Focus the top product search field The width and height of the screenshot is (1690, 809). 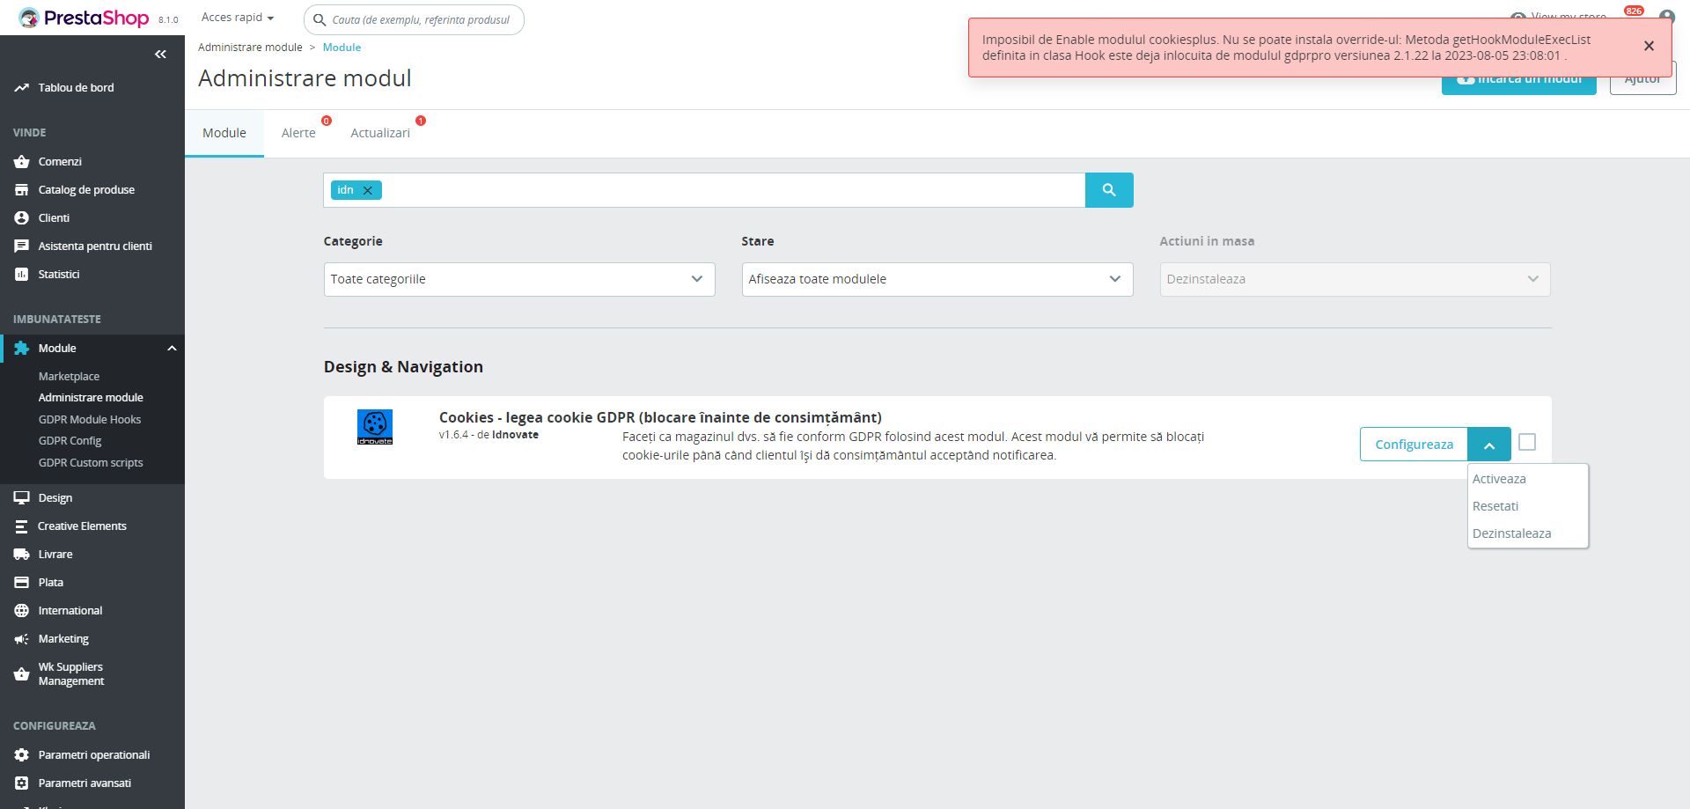pyautogui.click(x=414, y=19)
